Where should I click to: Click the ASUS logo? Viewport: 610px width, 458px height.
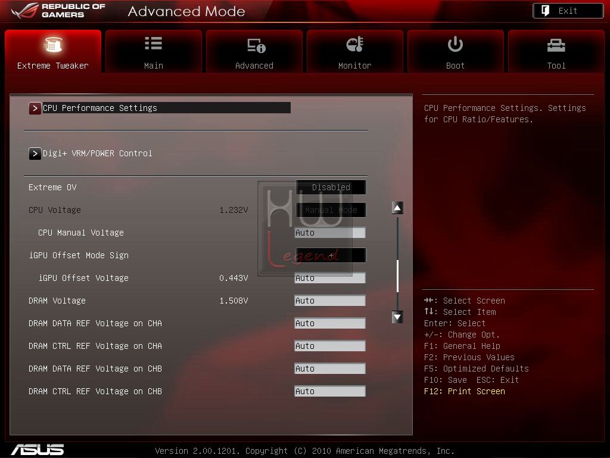[38, 450]
